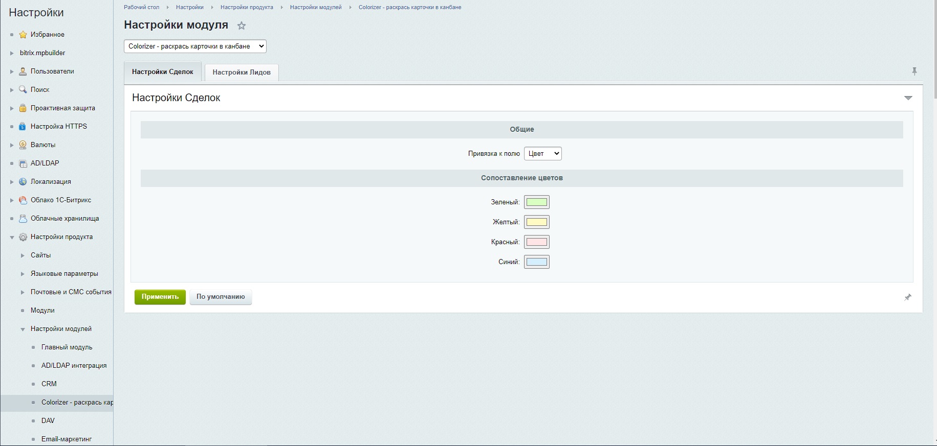Open the 'Привязка к полю' field dropdown

click(542, 154)
